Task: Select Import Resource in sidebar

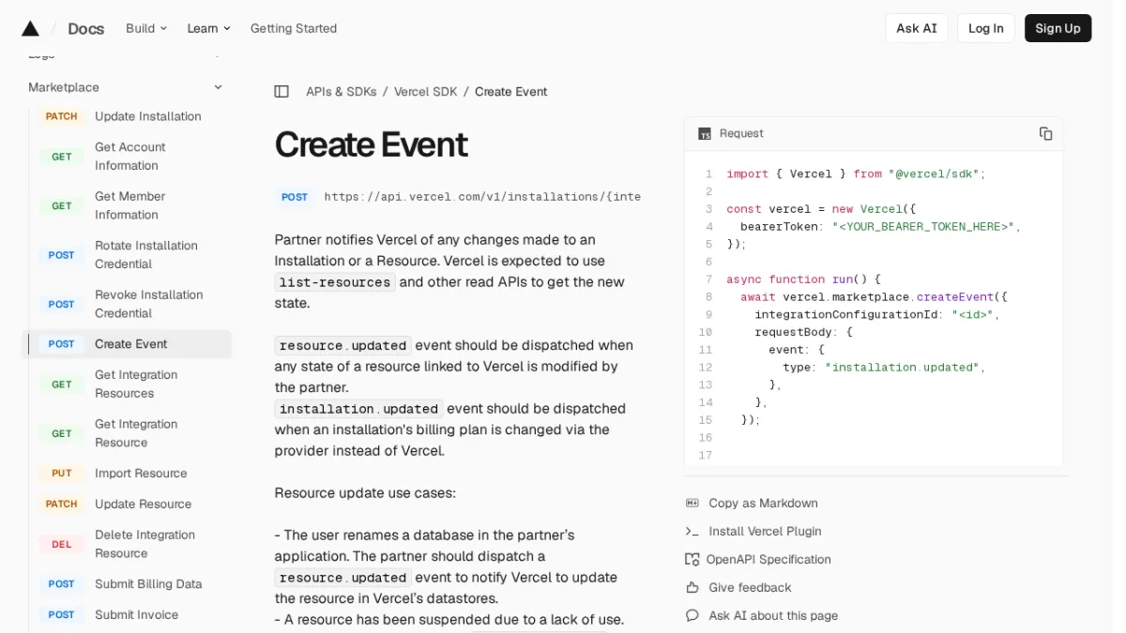Action: point(141,474)
